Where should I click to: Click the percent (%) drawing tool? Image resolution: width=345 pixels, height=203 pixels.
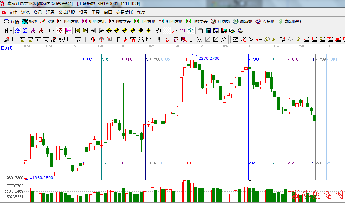[x=251, y=39]
